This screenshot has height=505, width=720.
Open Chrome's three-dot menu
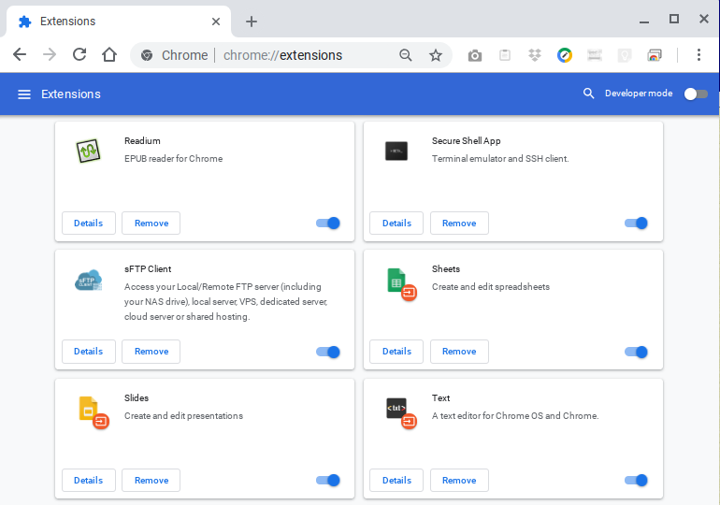698,54
